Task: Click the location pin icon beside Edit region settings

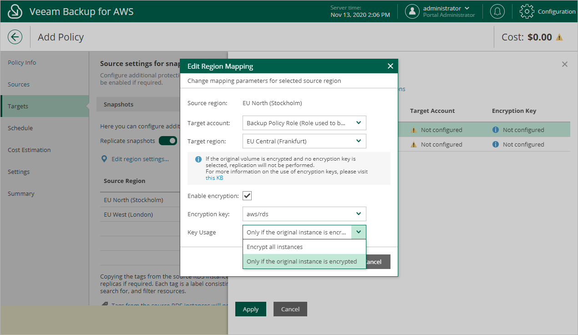Action: coord(104,159)
